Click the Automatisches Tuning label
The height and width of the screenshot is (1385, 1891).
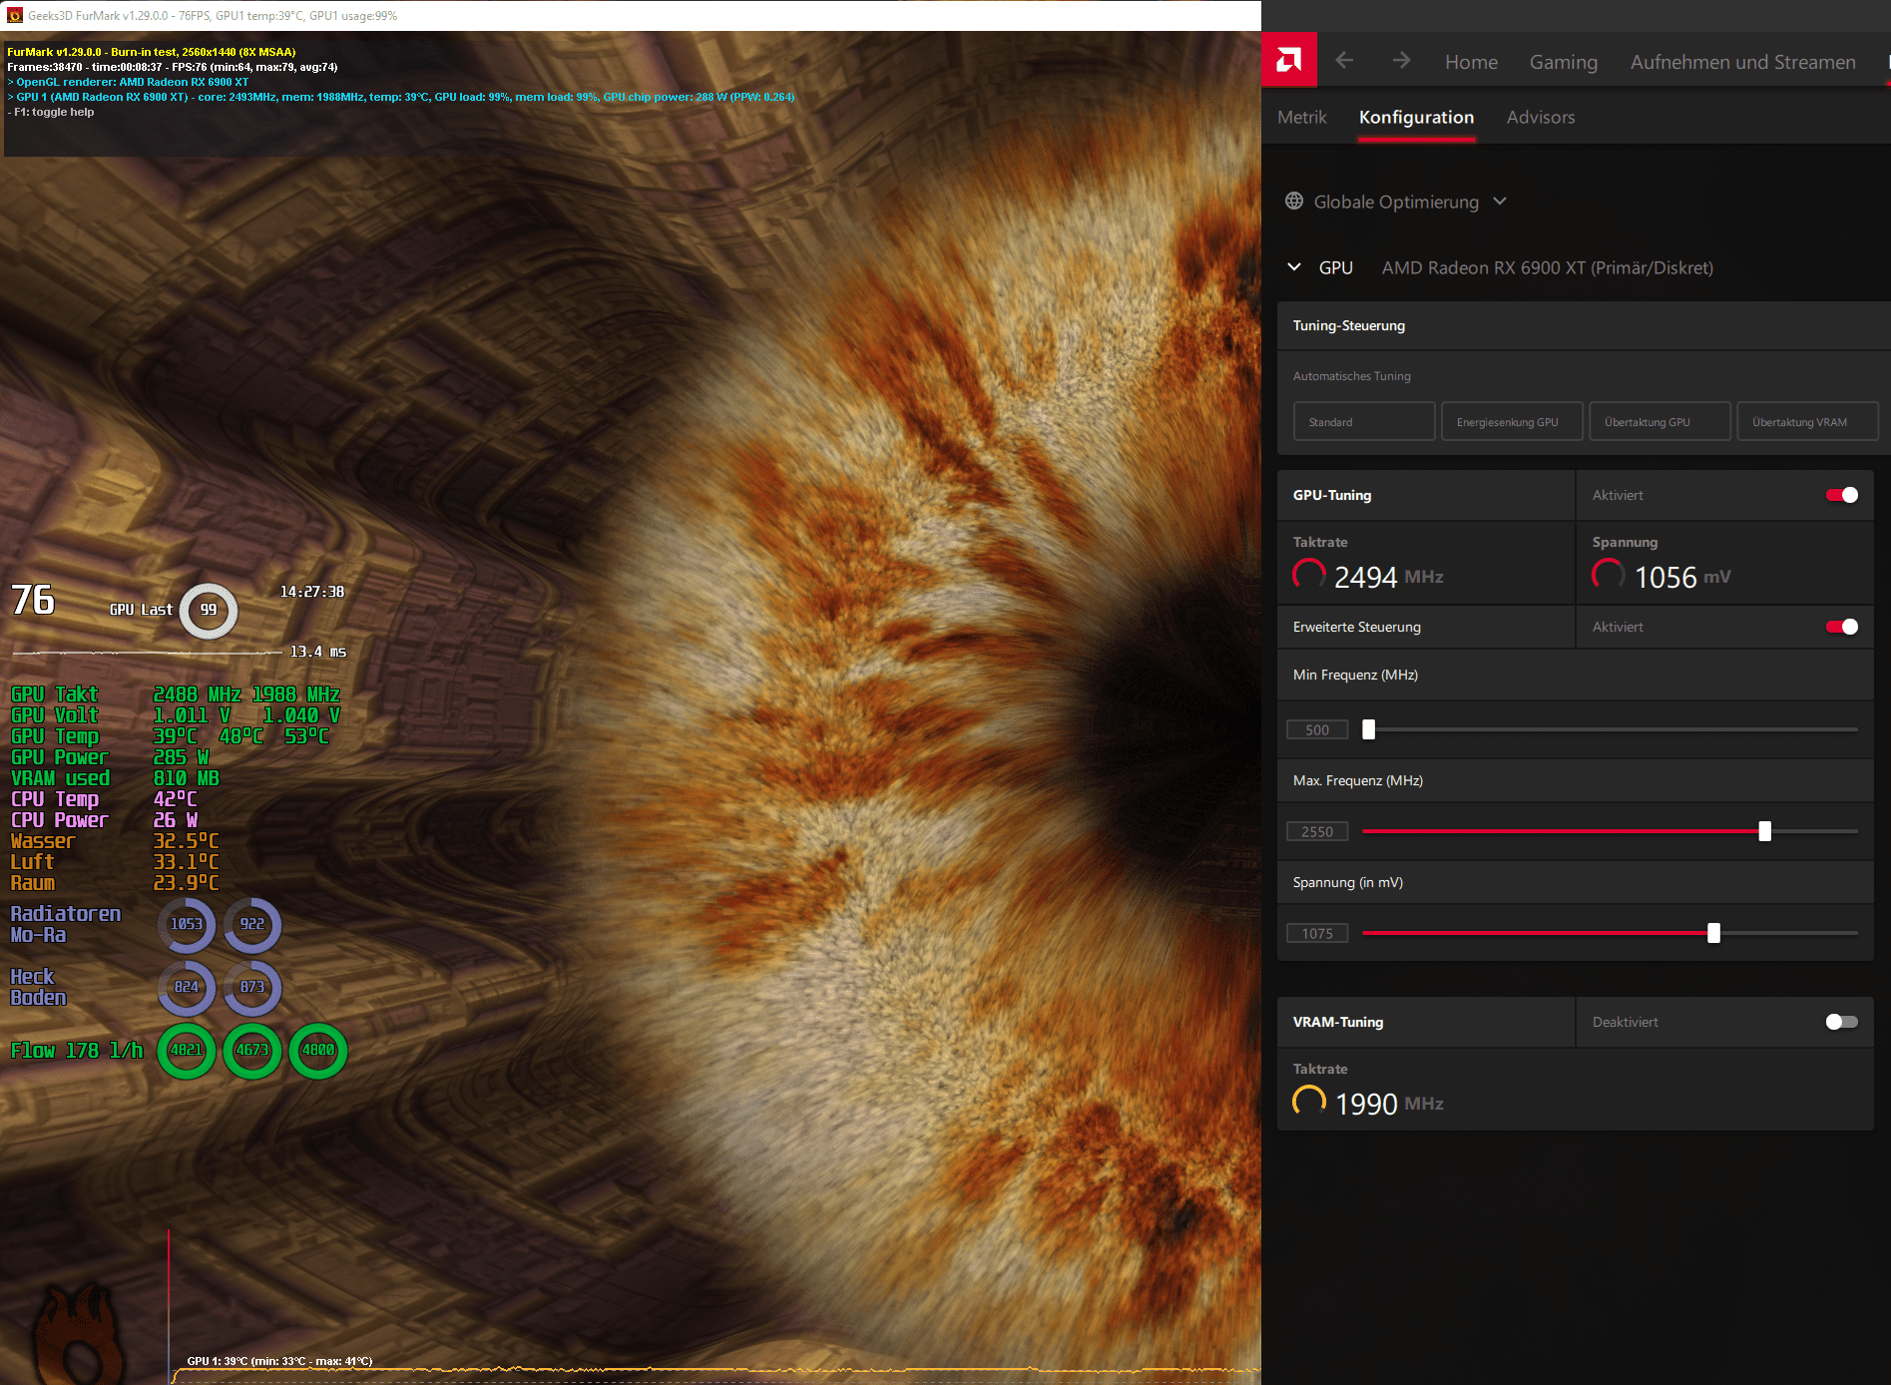pos(1351,376)
